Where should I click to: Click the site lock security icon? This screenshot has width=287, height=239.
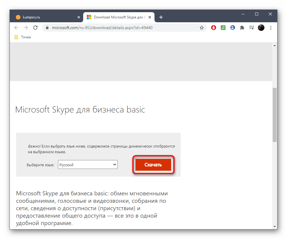click(47, 28)
